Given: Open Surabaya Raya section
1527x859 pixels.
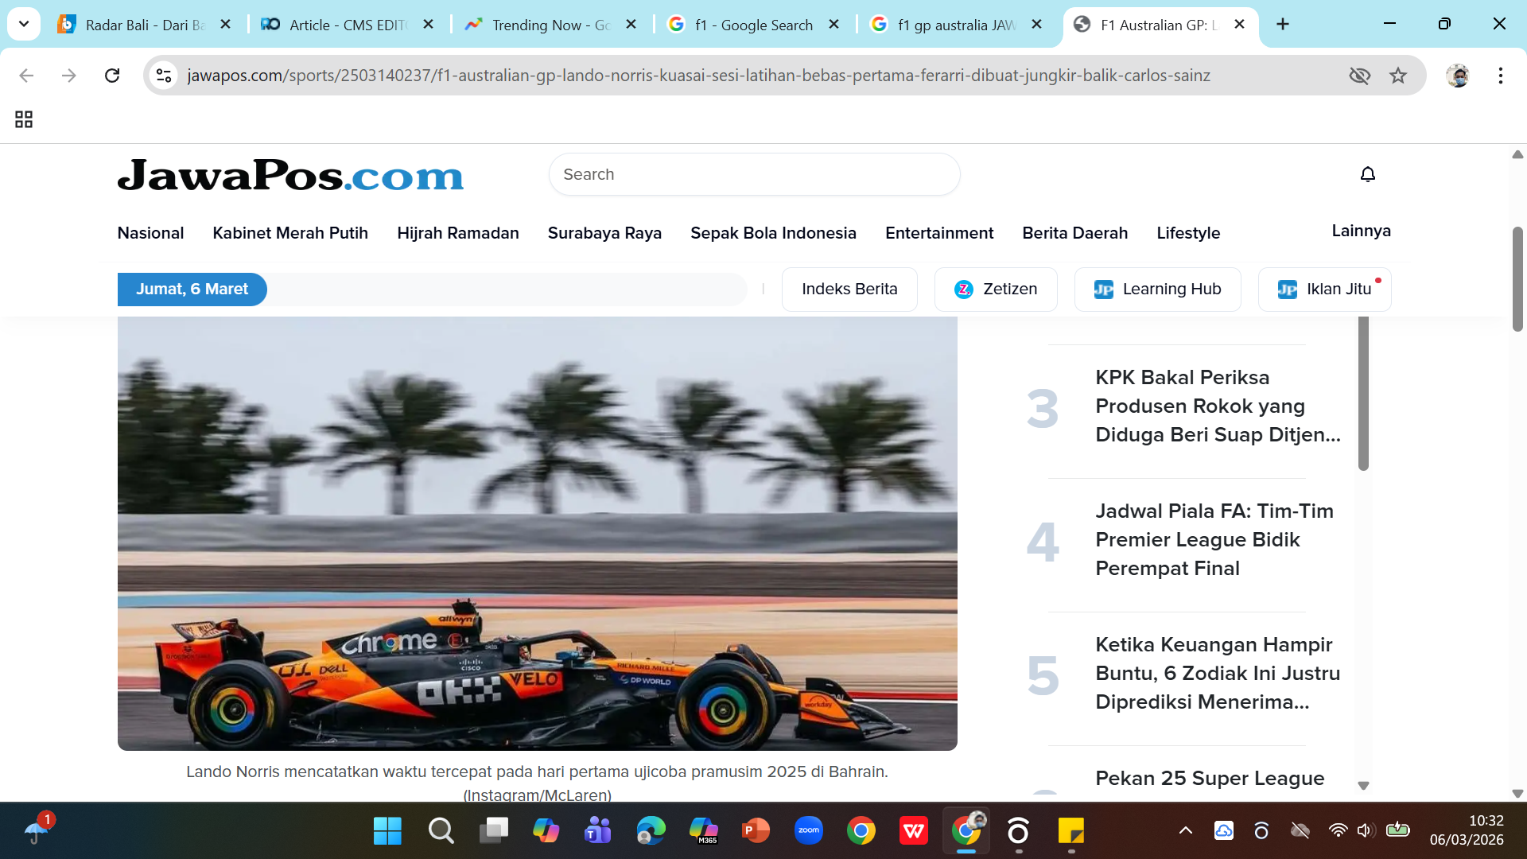Looking at the screenshot, I should point(604,233).
